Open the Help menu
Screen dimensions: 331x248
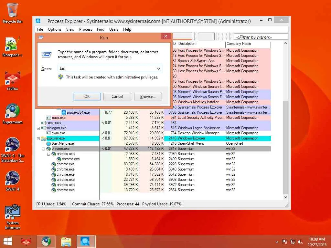(127, 29)
